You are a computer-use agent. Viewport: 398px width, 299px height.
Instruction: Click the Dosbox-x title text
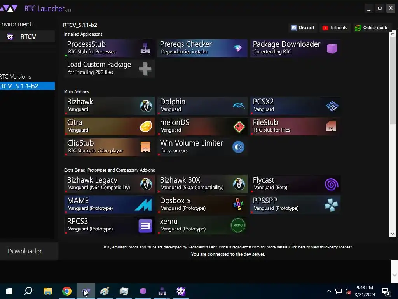[175, 201]
